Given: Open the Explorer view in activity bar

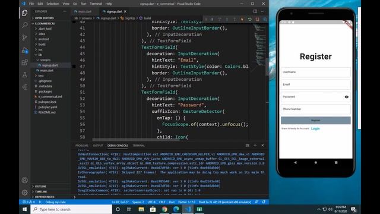Looking at the screenshot, I should pos(24,12).
